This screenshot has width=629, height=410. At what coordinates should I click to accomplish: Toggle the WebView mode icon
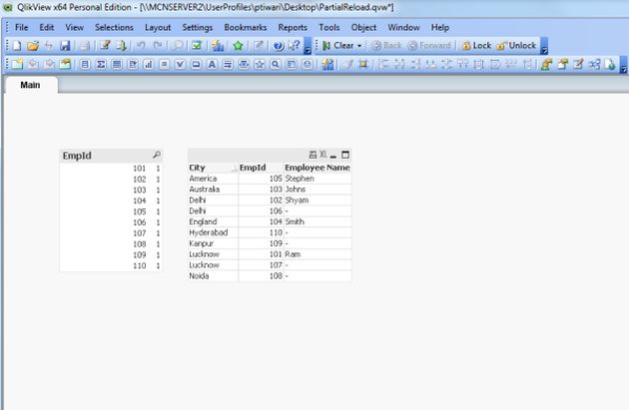pos(610,64)
